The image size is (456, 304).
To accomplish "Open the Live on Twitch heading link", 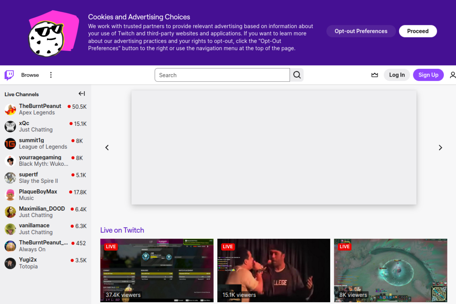I will (122, 230).
